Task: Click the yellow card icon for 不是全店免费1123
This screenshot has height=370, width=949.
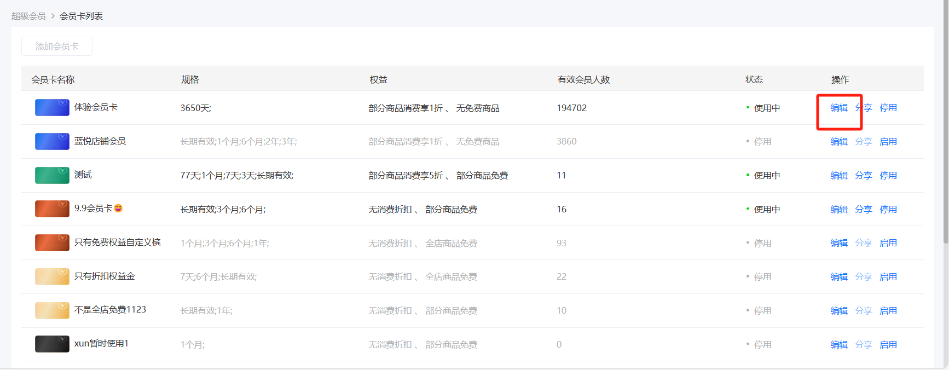Action: pyautogui.click(x=52, y=310)
